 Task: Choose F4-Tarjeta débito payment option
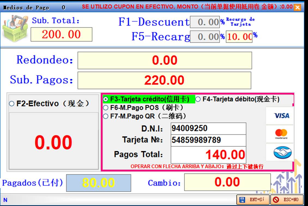[198, 99]
